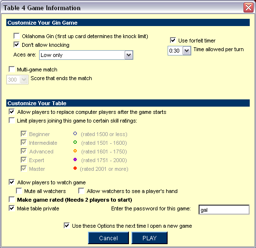This screenshot has width=256, height=248.
Task: Click the PLAY button
Action: (149, 238)
